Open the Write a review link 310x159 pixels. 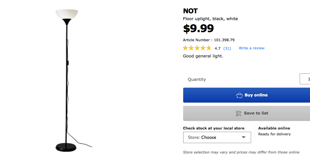click(251, 48)
